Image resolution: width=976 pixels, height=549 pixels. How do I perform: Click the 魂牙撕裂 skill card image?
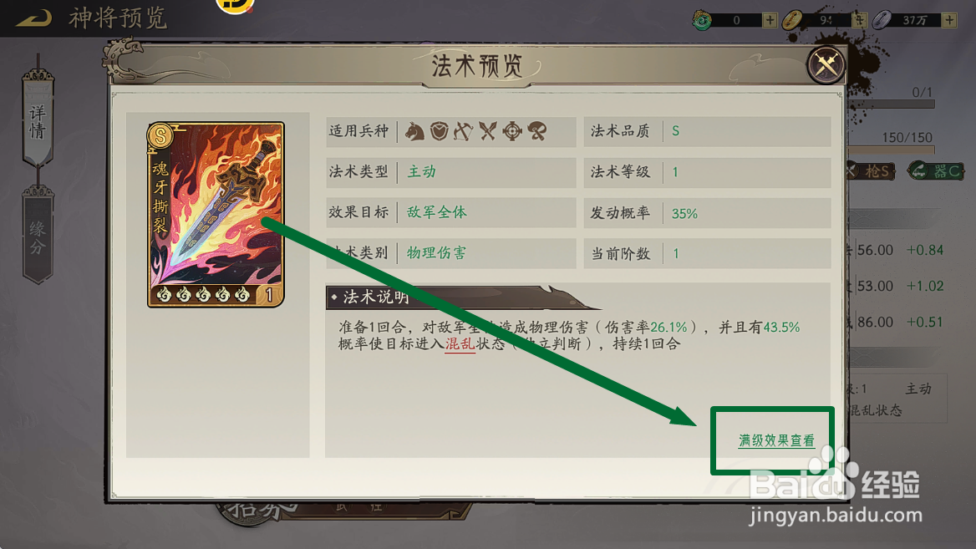216,214
